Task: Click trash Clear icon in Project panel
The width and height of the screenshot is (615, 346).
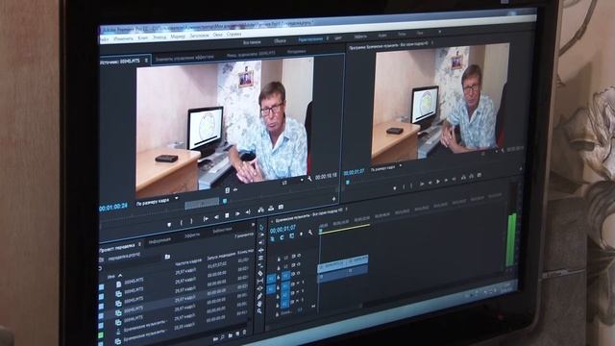Action: click(x=245, y=333)
